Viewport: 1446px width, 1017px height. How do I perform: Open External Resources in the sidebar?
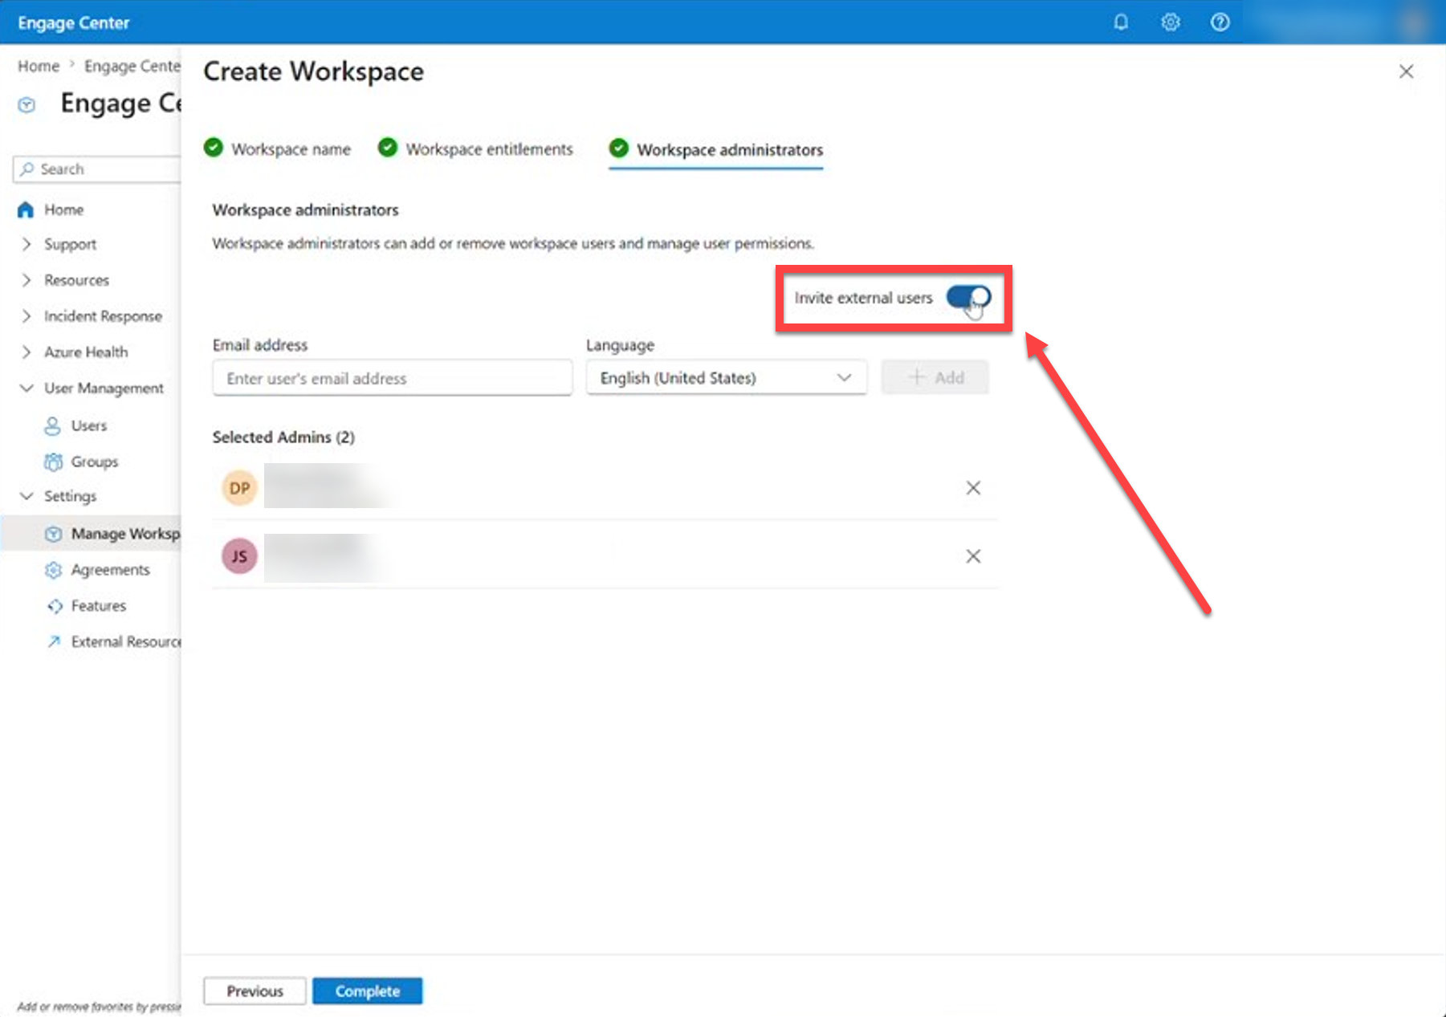pyautogui.click(x=125, y=641)
